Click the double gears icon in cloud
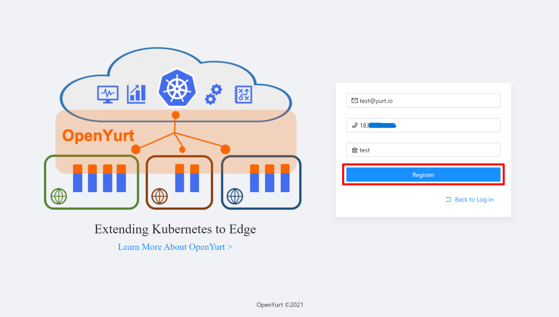This screenshot has width=559, height=317. coord(214,94)
